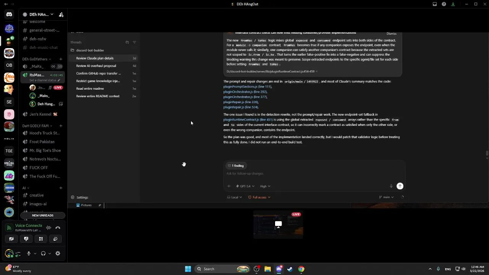Open the OB server icon
489x275 pixels.
9,65
